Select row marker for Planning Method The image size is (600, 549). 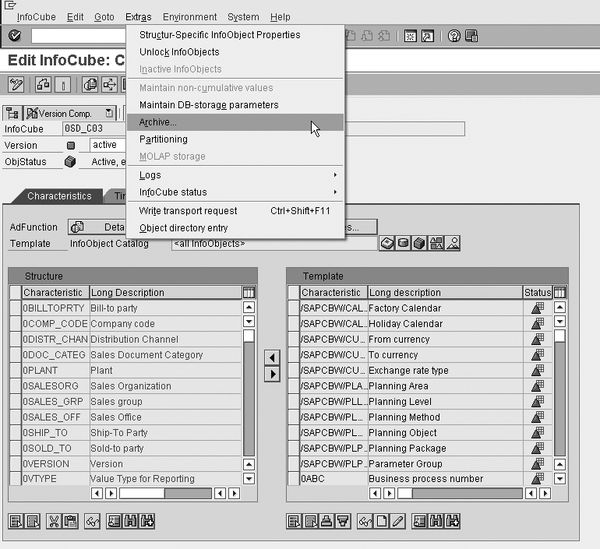coord(294,417)
